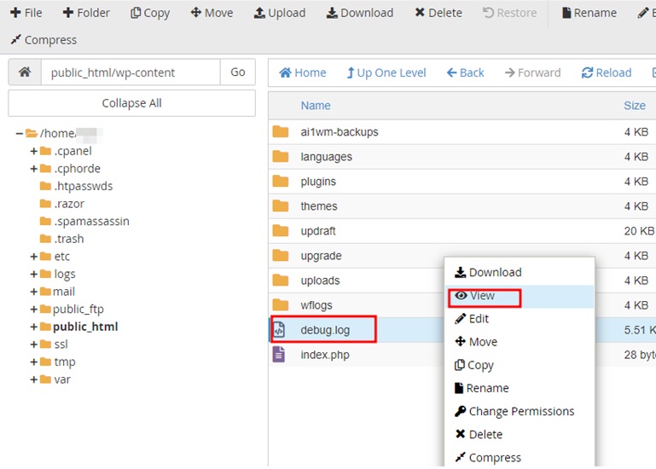
Task: Click the home icon beside path field
Action: pos(25,72)
